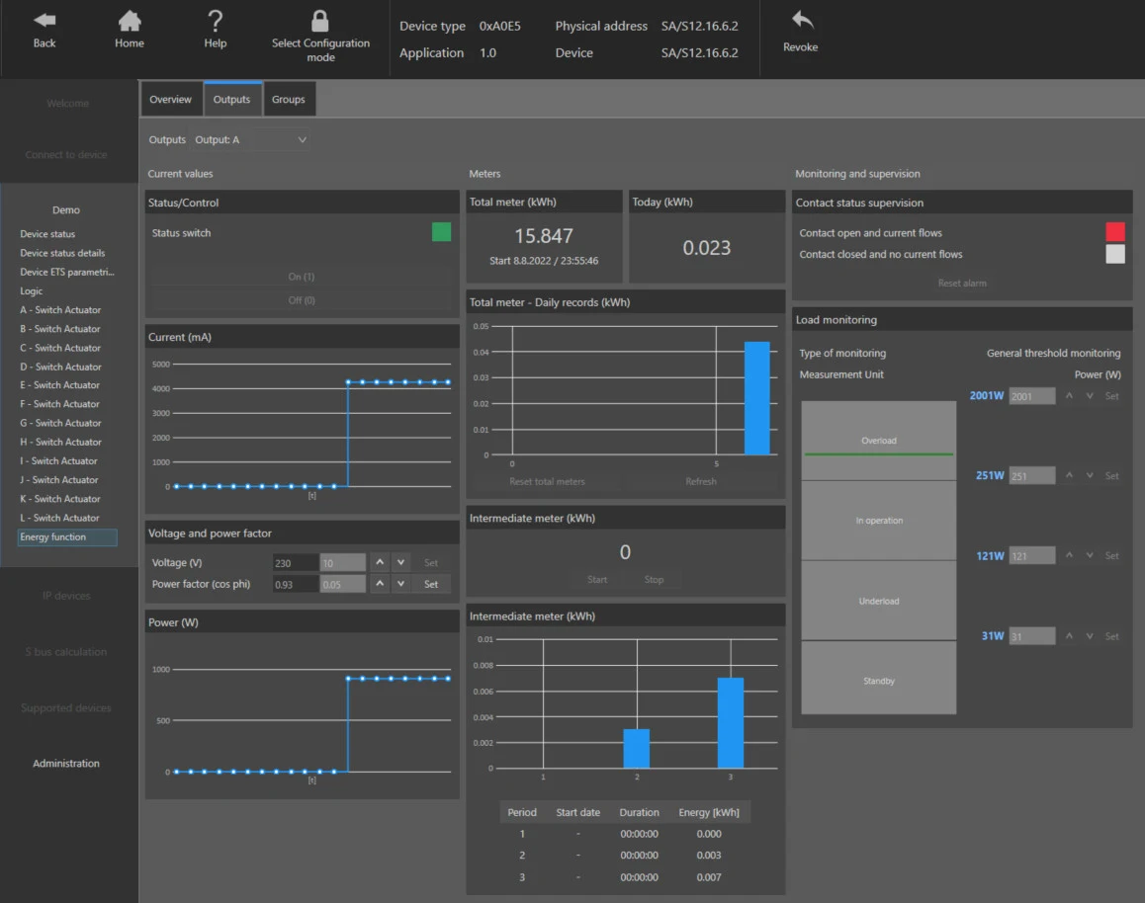Click the Back arrow icon

tap(44, 21)
